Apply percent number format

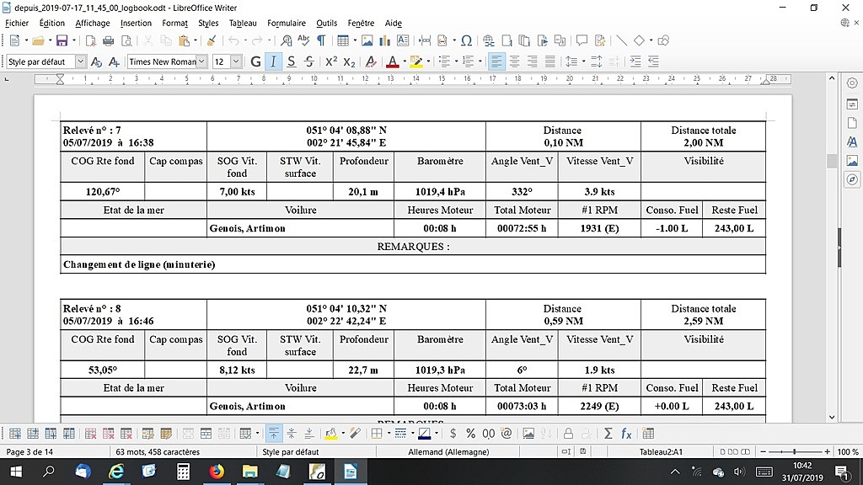click(470, 434)
